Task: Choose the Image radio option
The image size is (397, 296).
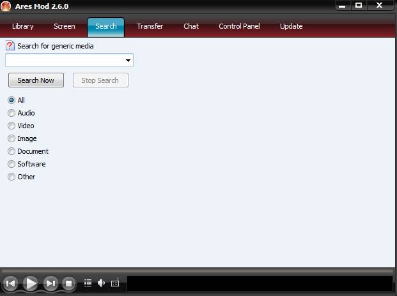Action: click(x=12, y=138)
